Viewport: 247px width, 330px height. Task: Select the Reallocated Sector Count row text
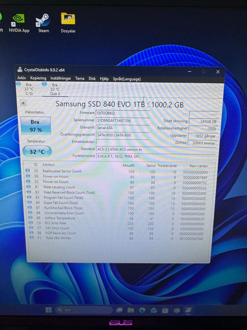pyautogui.click(x=62, y=171)
